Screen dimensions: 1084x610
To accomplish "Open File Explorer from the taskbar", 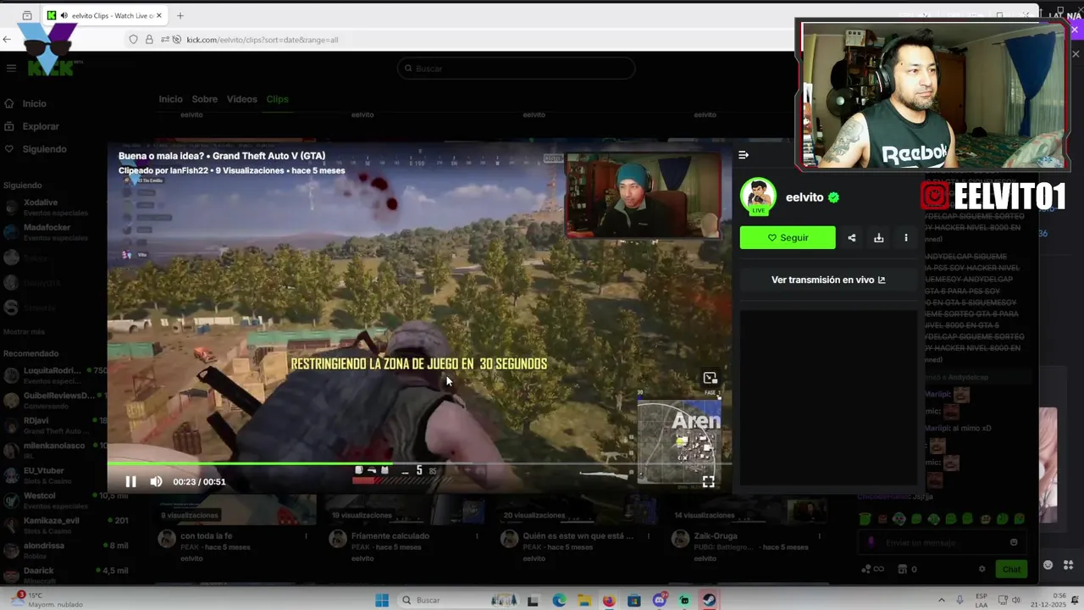I will tap(584, 601).
